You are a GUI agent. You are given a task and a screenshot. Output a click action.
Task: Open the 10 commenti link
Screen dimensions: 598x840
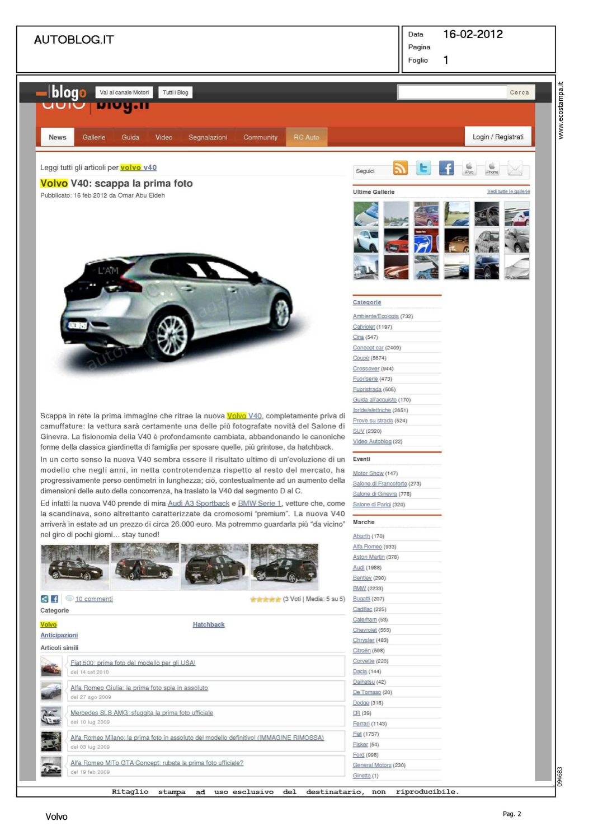click(94, 599)
